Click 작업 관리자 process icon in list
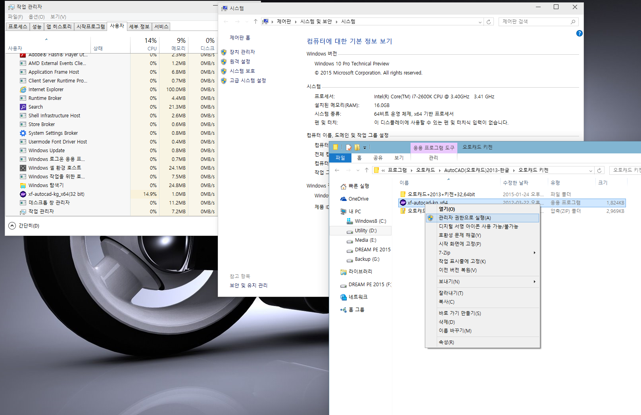Viewport: 641px width, 415px height. point(23,212)
